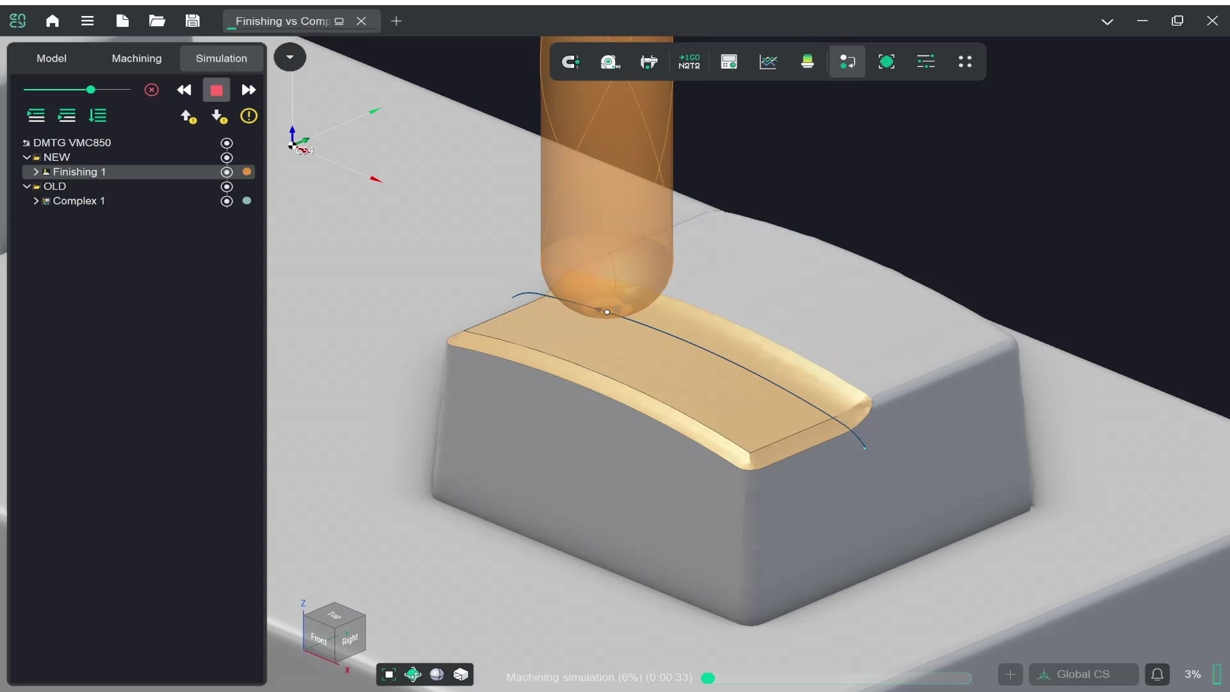Toggle visibility of OLD folder
1230x692 pixels.
(x=226, y=186)
